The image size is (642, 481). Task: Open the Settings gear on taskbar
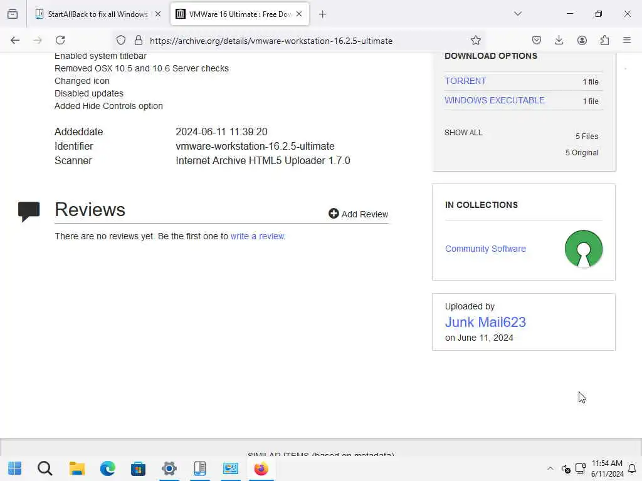click(x=169, y=468)
